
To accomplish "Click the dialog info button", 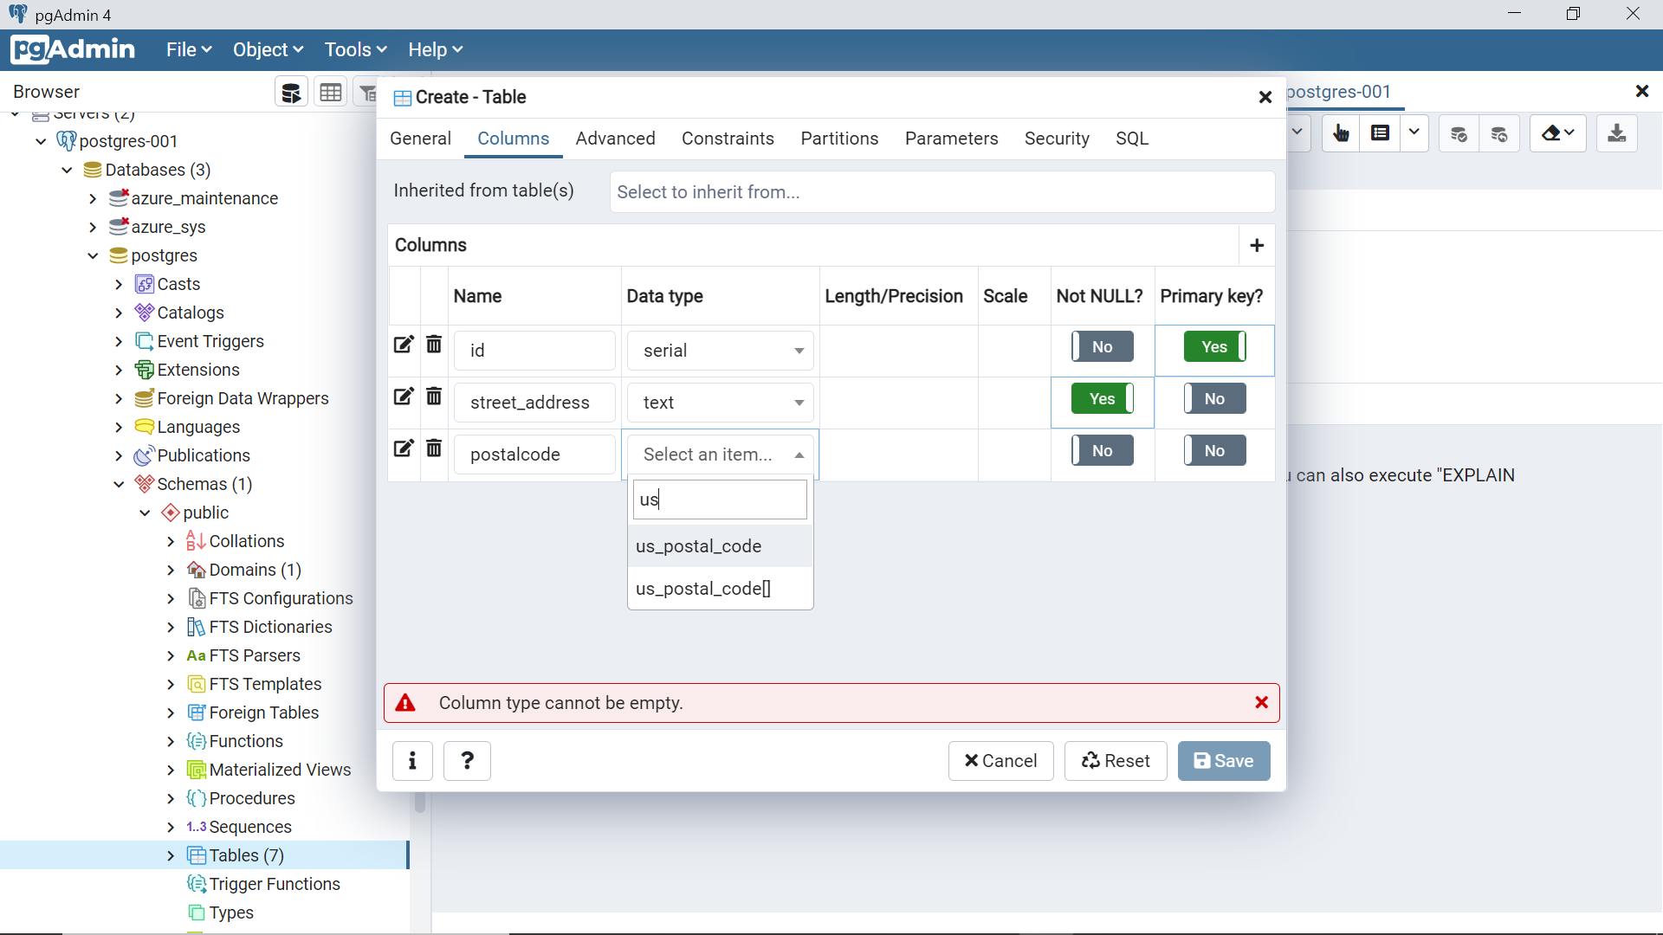I will click(x=412, y=761).
